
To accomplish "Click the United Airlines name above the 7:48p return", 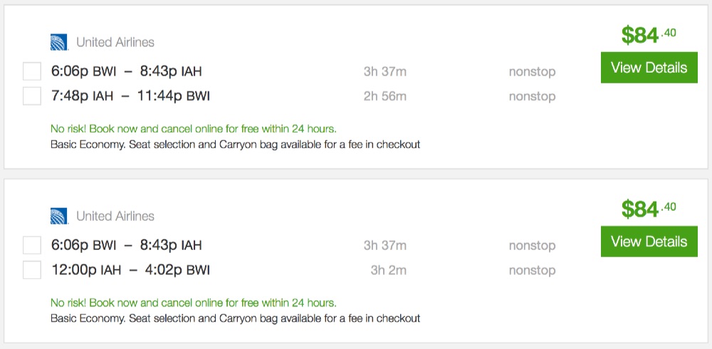I will (115, 42).
